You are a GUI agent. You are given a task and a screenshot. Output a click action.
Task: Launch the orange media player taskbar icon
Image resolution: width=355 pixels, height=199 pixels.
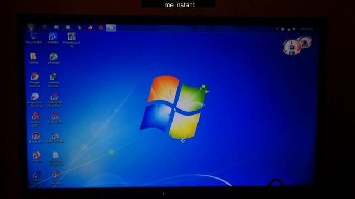click(68, 28)
